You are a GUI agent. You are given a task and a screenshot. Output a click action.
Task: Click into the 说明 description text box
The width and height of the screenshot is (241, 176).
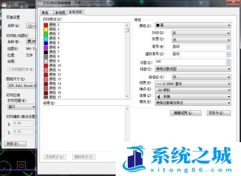[x=84, y=128]
